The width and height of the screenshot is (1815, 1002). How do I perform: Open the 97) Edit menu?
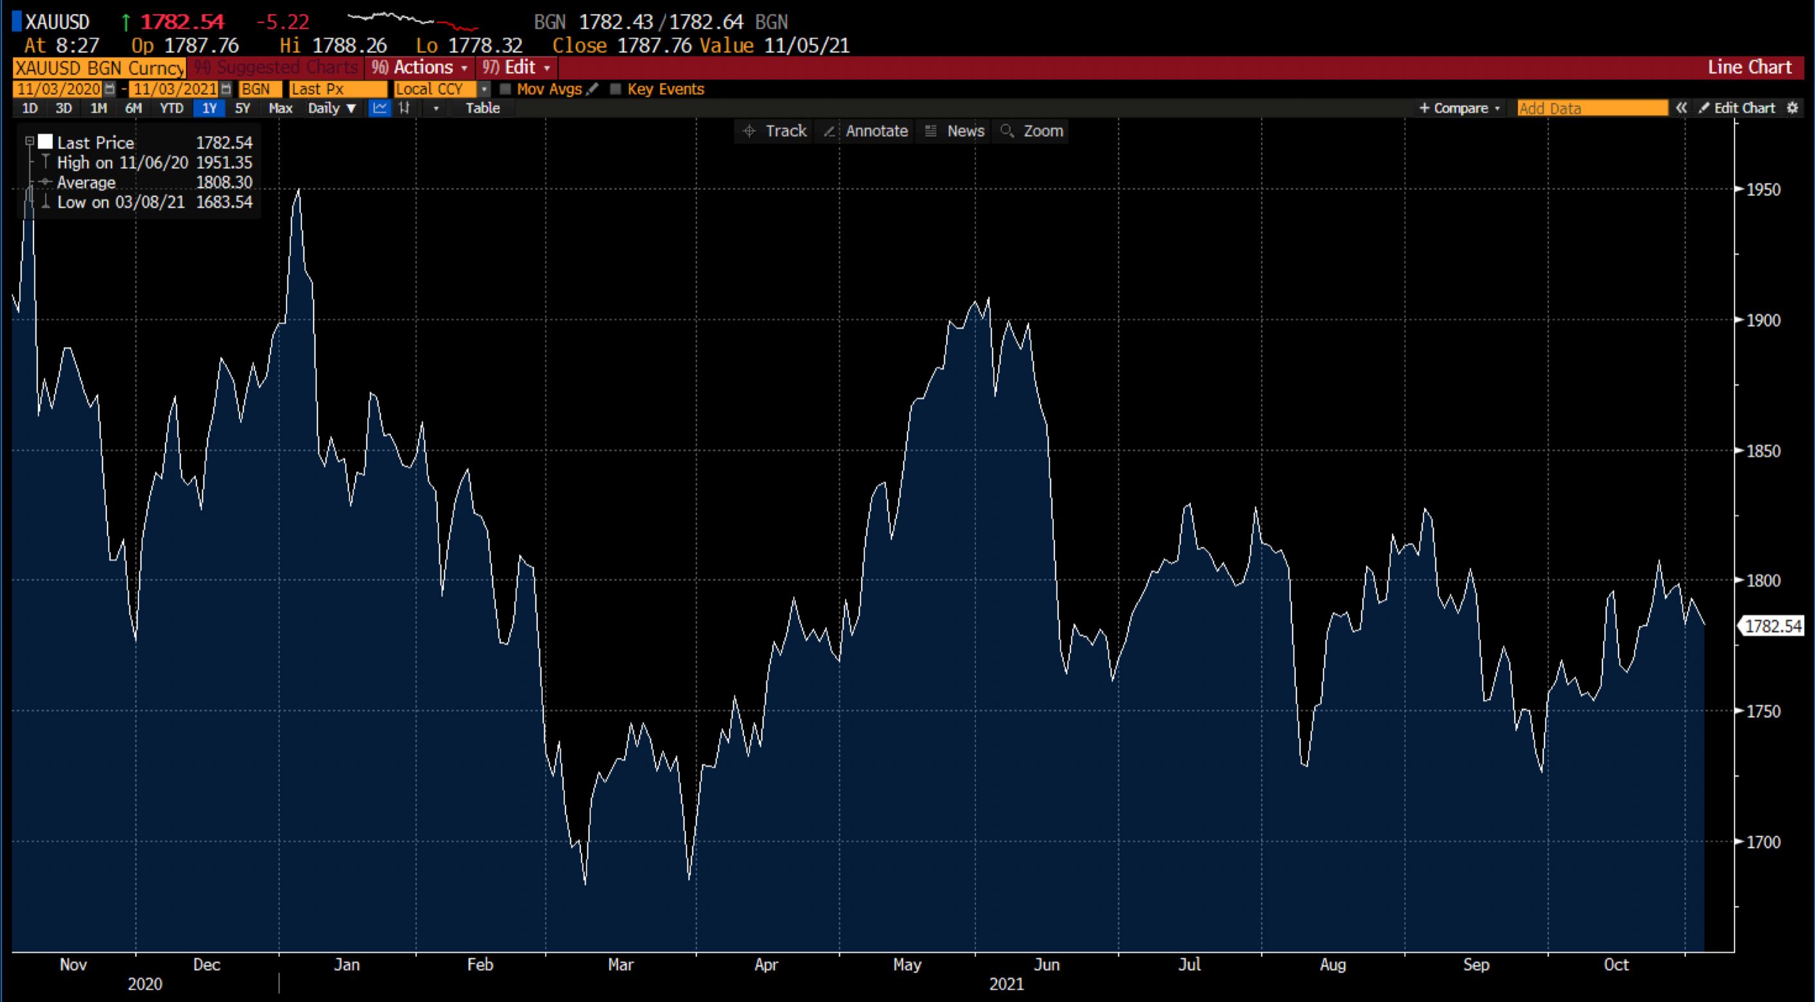[517, 68]
